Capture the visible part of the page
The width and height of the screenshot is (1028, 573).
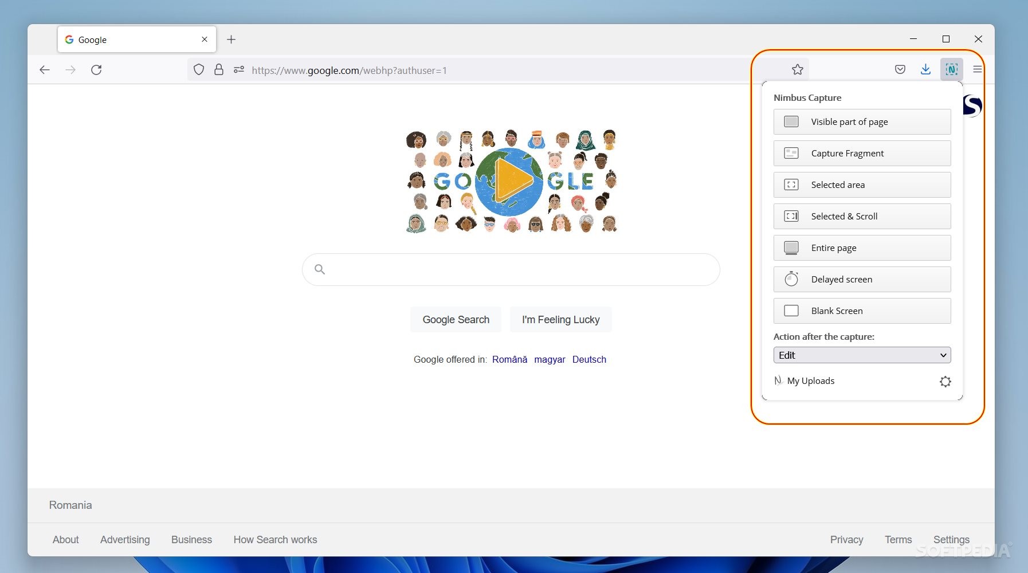[x=861, y=121]
